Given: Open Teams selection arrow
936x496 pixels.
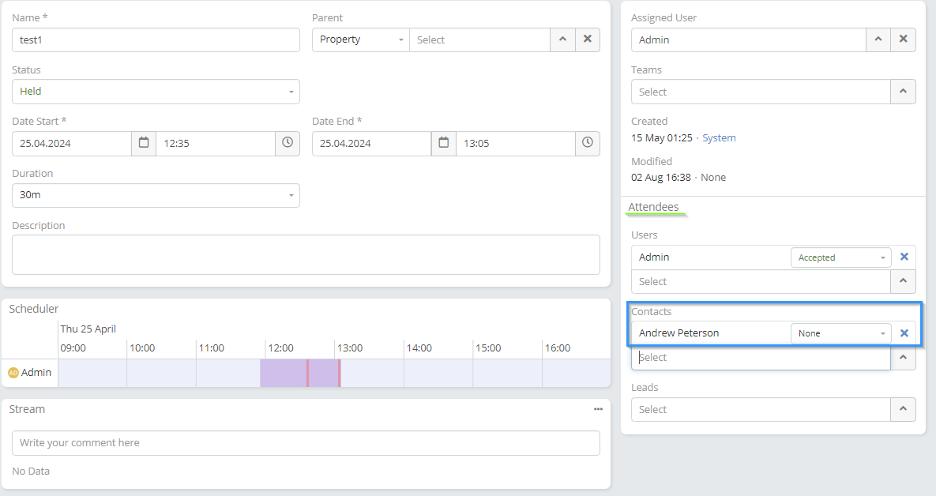Looking at the screenshot, I should tap(903, 92).
